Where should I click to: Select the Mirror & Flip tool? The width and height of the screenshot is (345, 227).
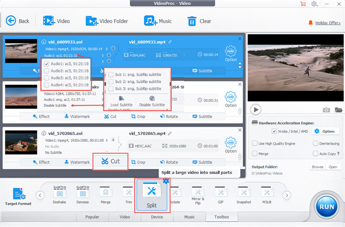coord(198,195)
